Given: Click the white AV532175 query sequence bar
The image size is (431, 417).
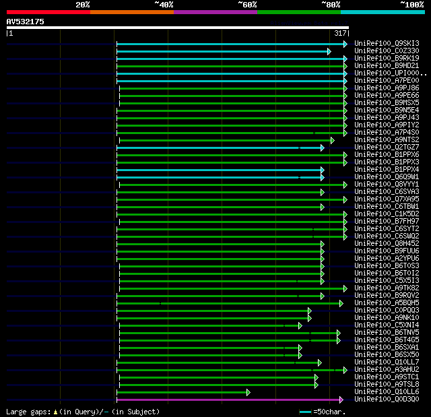Looking at the screenshot, I should [178, 28].
